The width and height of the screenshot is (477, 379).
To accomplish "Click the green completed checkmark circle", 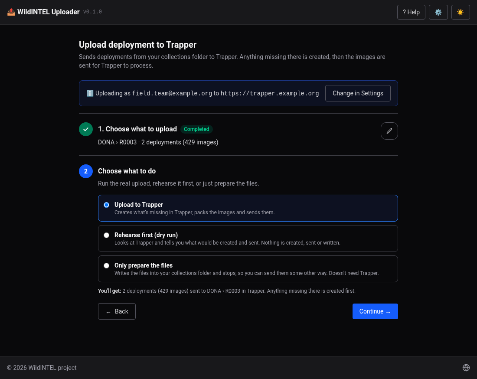I will tap(86, 129).
